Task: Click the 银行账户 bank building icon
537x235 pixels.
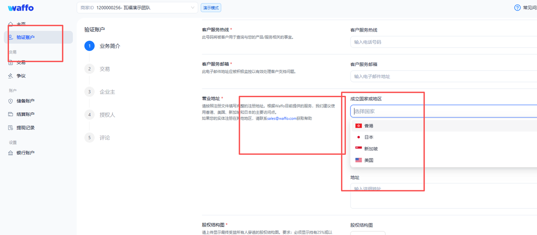Action: click(x=11, y=153)
